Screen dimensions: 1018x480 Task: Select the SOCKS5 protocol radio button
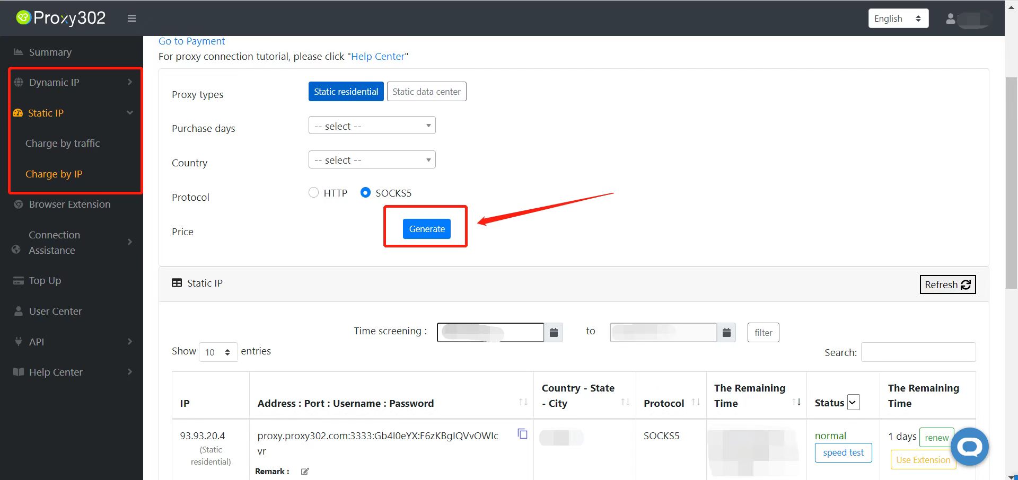[x=365, y=193]
